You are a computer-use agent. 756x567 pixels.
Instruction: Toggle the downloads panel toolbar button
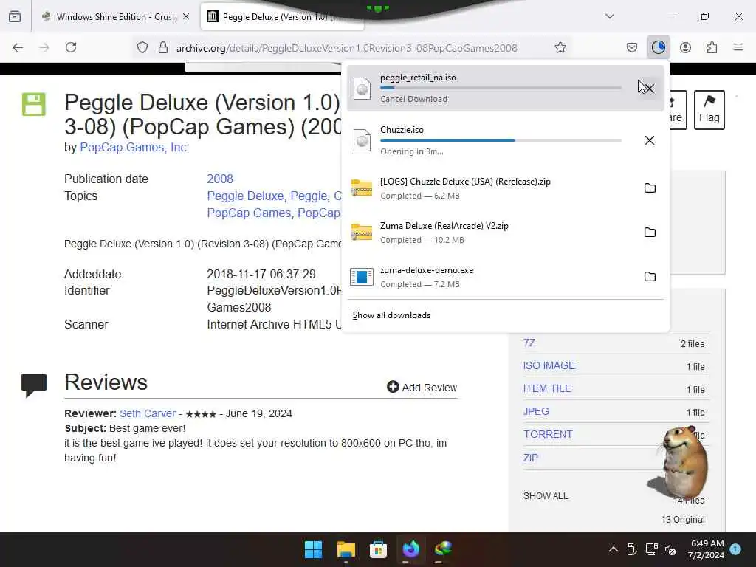(x=658, y=47)
